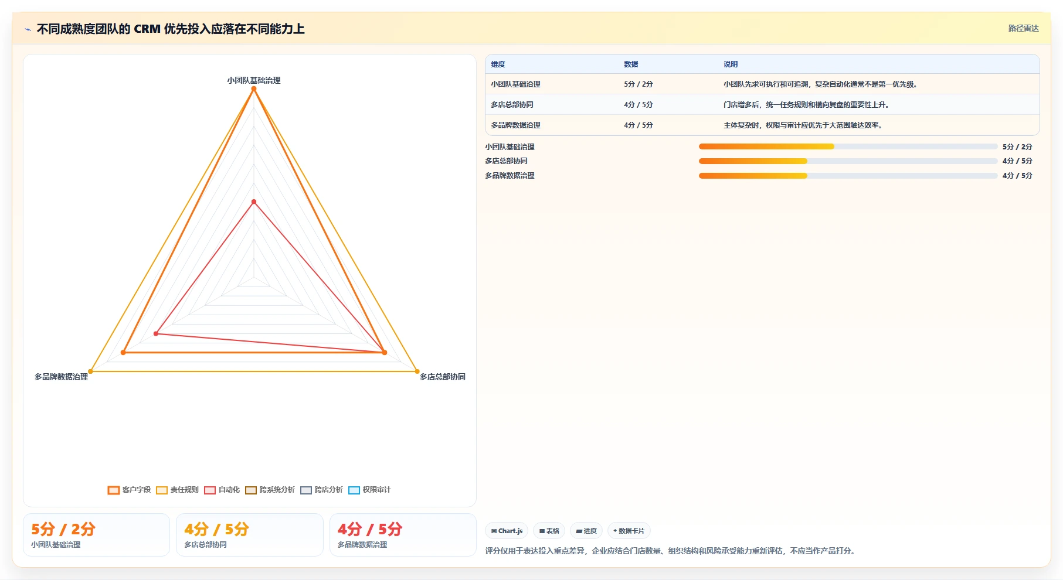Click the 路径雷达 label in the header
The height and width of the screenshot is (580, 1063).
[1023, 28]
